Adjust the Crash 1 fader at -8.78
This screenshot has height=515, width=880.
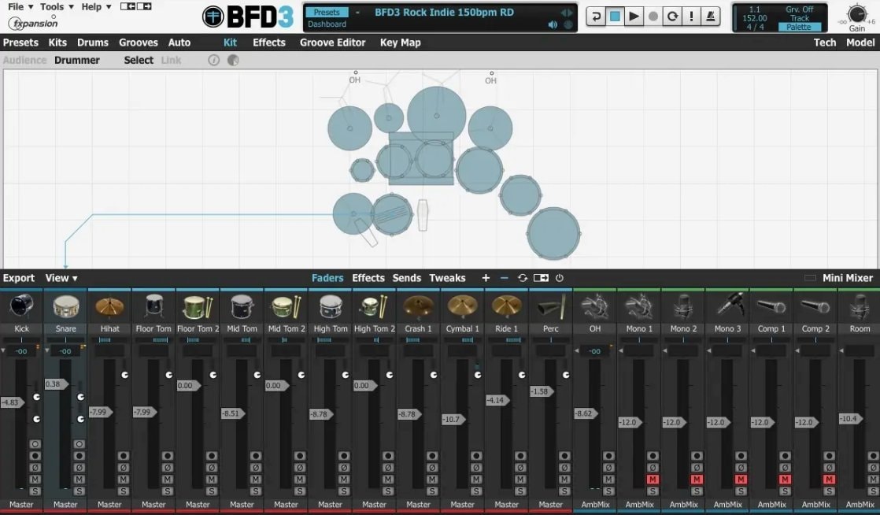point(409,414)
